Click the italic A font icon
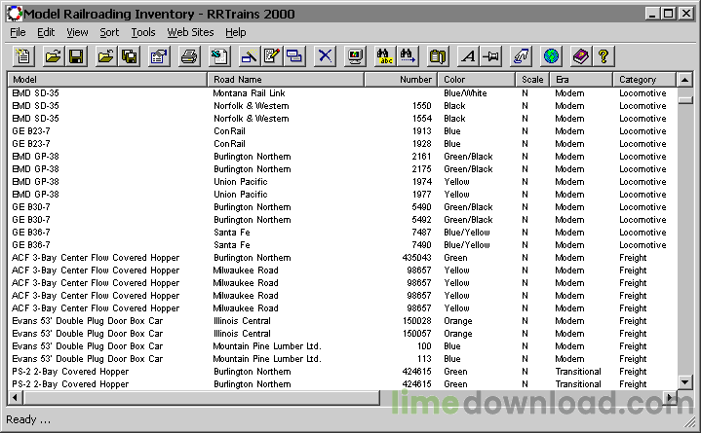This screenshot has height=433, width=701. coord(468,56)
